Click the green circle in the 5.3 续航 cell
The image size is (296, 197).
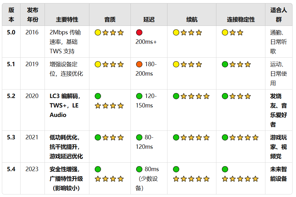[176, 137]
